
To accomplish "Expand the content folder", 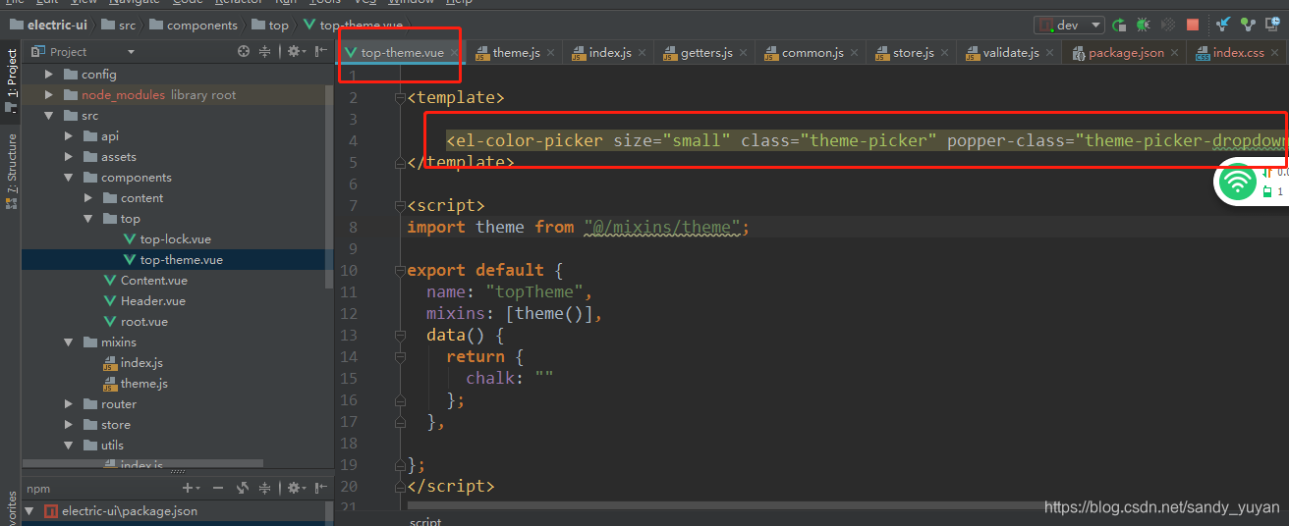I will click(87, 198).
